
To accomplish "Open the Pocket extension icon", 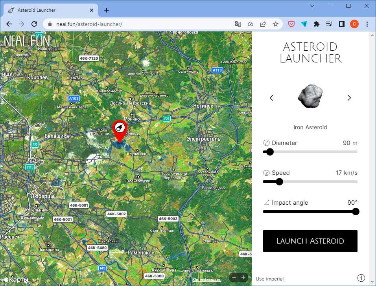I will point(291,24).
